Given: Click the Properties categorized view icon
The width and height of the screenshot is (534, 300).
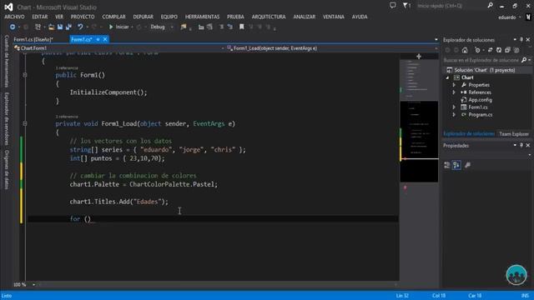Looking at the screenshot, I should point(447,165).
